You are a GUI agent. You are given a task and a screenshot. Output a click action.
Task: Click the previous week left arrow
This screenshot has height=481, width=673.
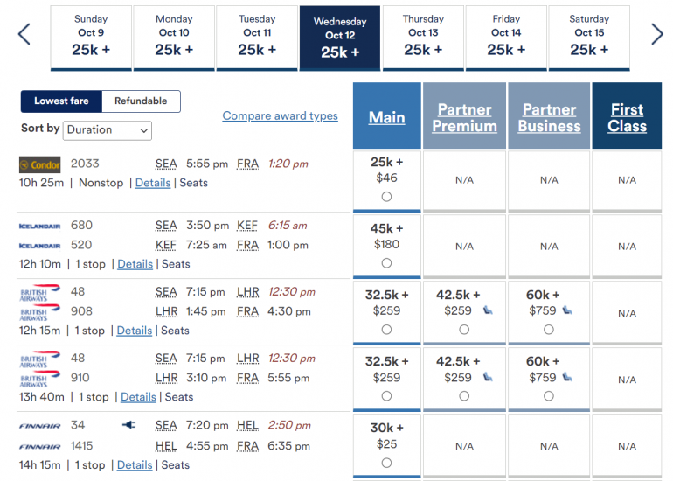[24, 34]
